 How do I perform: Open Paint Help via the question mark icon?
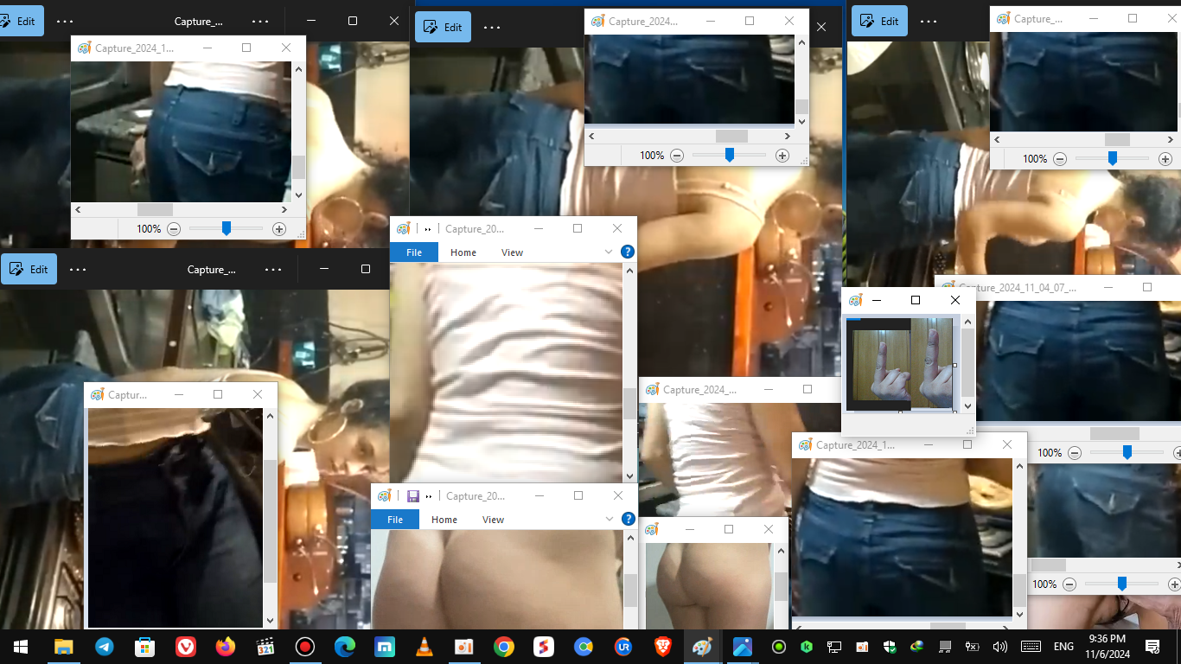click(628, 252)
